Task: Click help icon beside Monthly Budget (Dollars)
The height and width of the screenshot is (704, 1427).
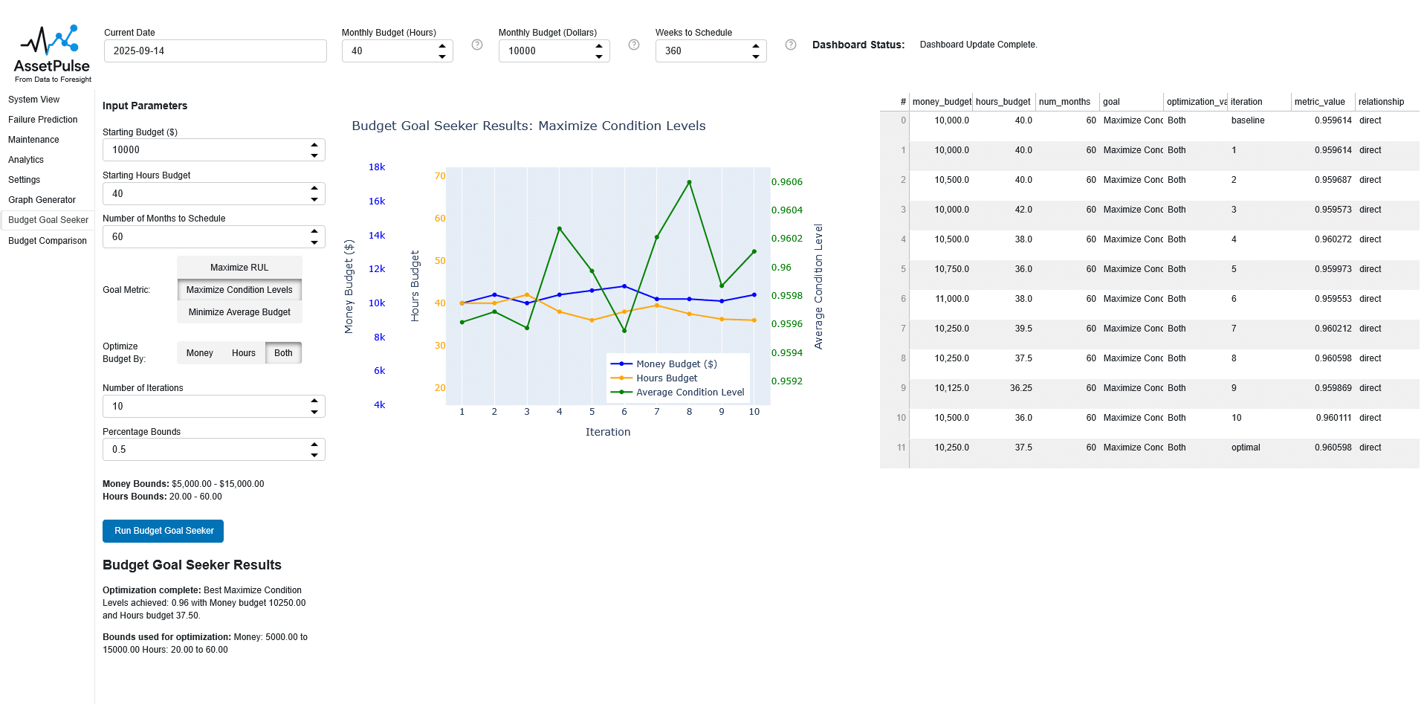Action: [634, 45]
